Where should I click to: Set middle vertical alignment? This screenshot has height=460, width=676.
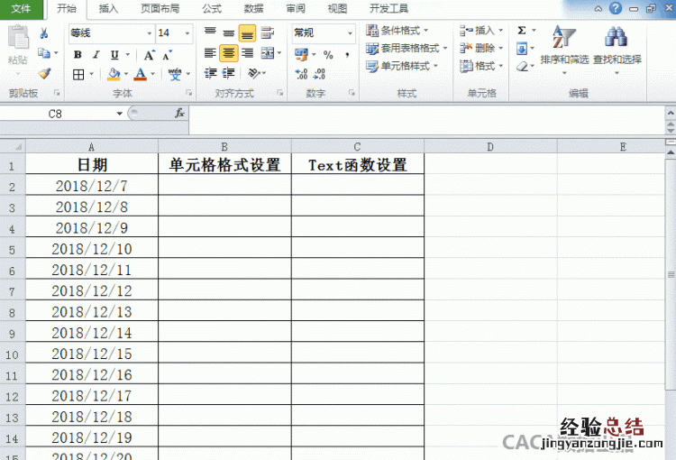tap(229, 32)
